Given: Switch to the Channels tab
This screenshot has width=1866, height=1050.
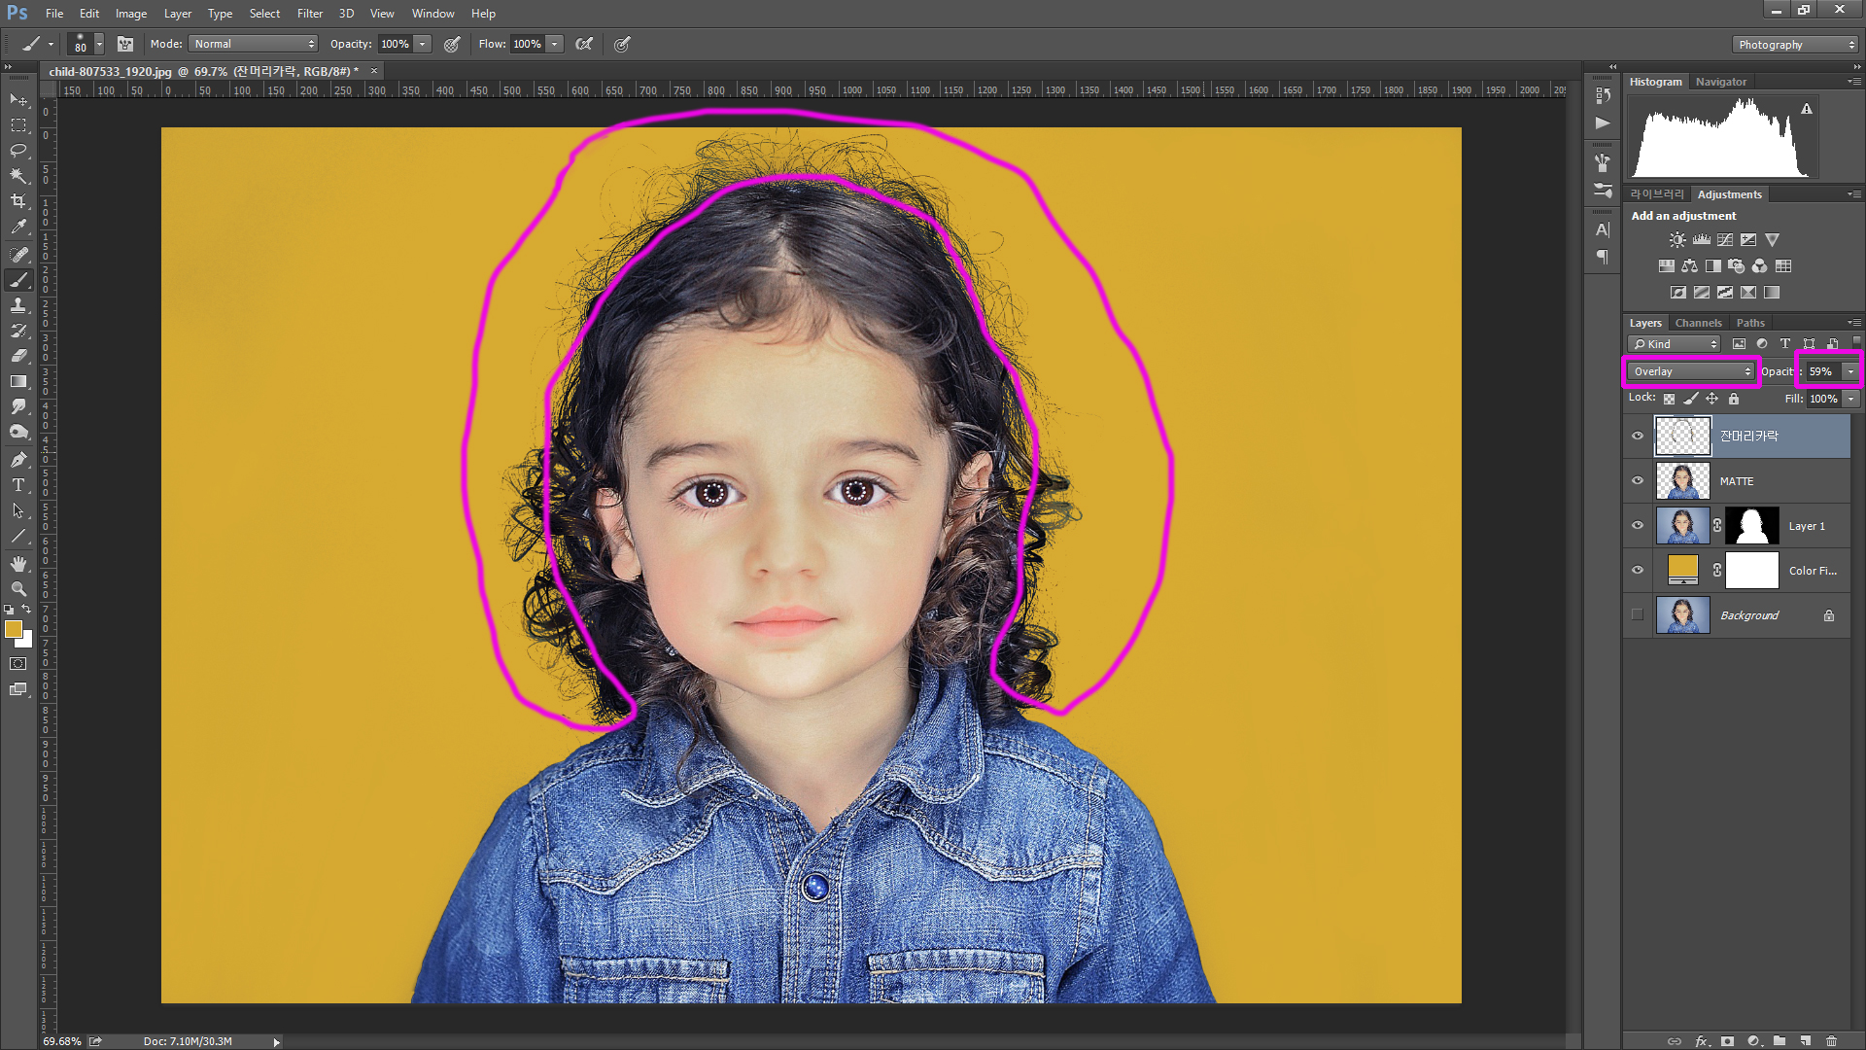Looking at the screenshot, I should 1698,323.
